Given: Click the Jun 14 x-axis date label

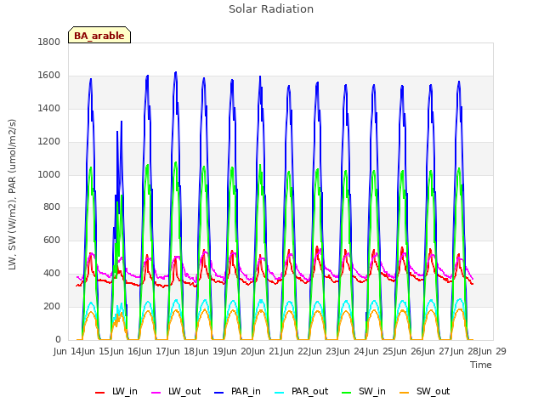Looking at the screenshot, I should point(69,351).
